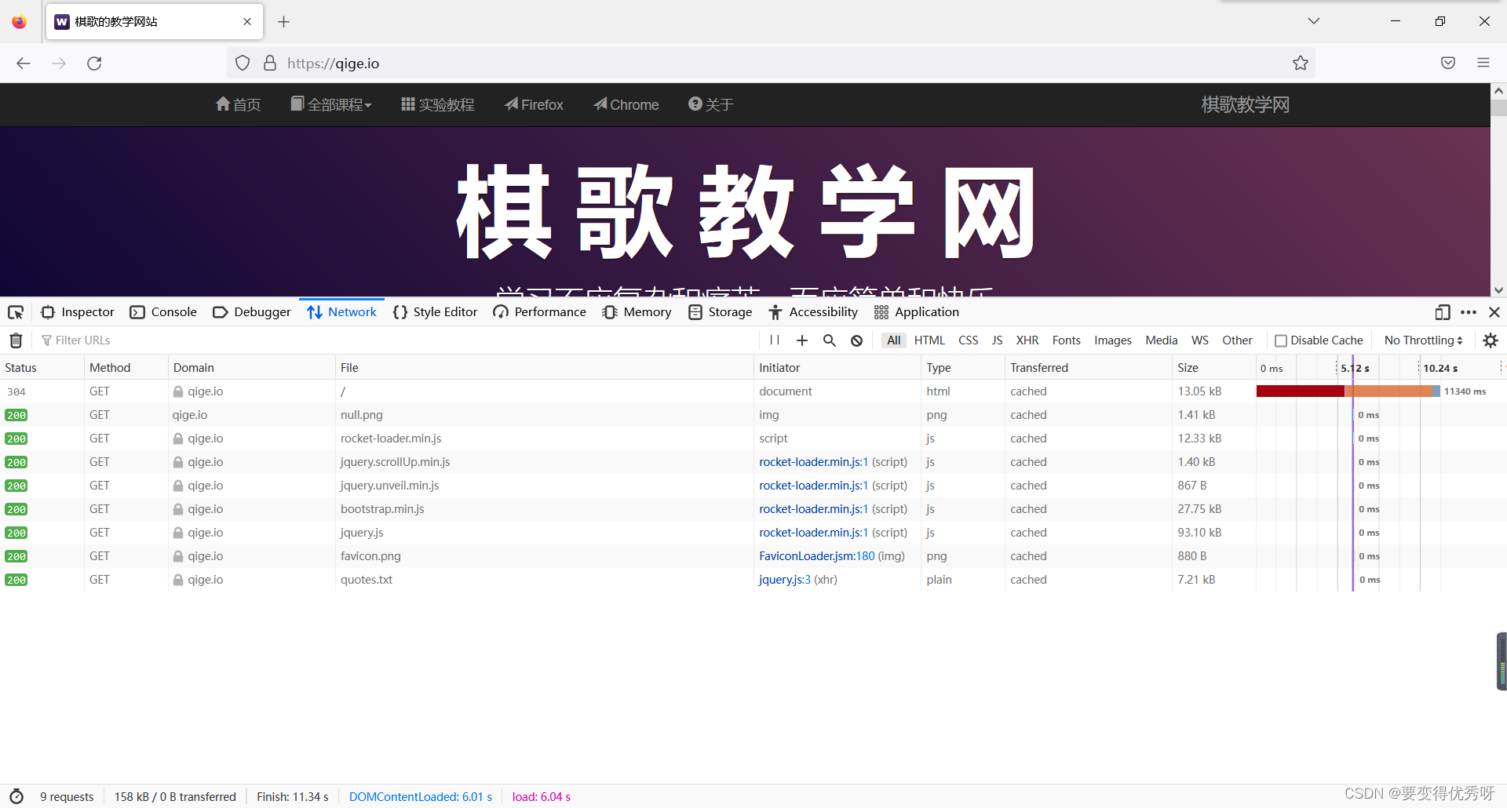
Task: Select the quotes.txt request row
Action: coord(753,580)
